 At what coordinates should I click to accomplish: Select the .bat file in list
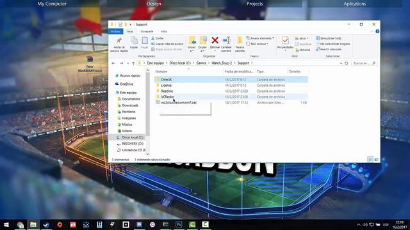pos(231,102)
